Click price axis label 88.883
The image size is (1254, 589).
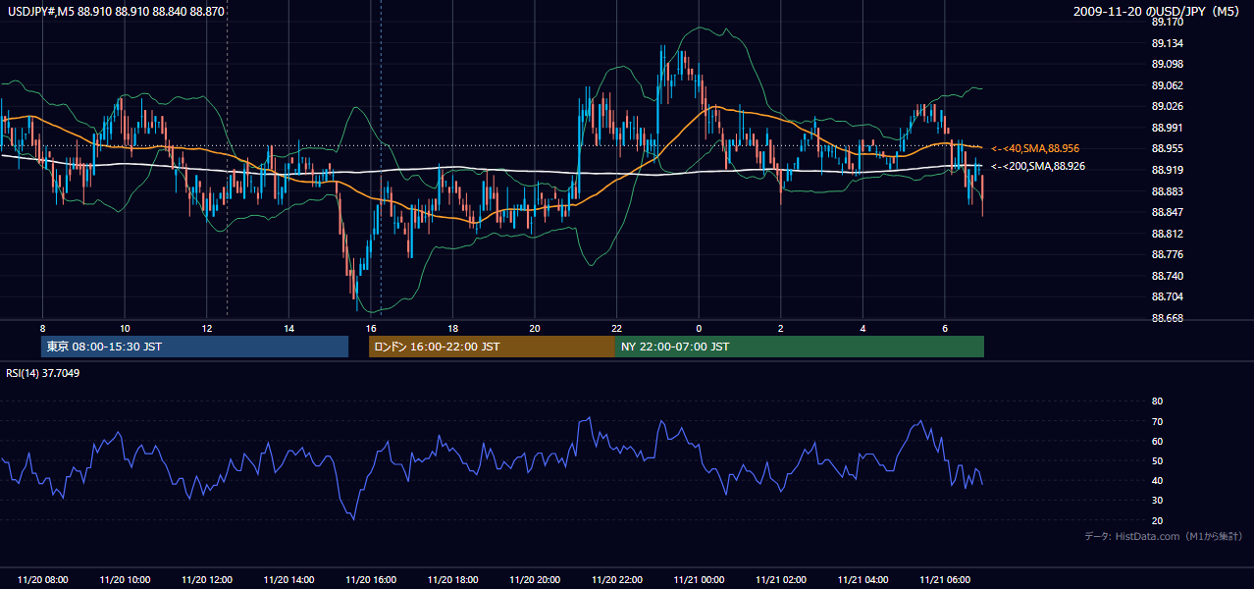[1167, 191]
